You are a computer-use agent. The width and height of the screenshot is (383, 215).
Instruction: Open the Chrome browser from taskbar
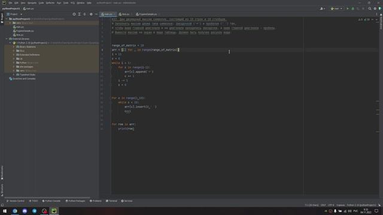[15, 211]
